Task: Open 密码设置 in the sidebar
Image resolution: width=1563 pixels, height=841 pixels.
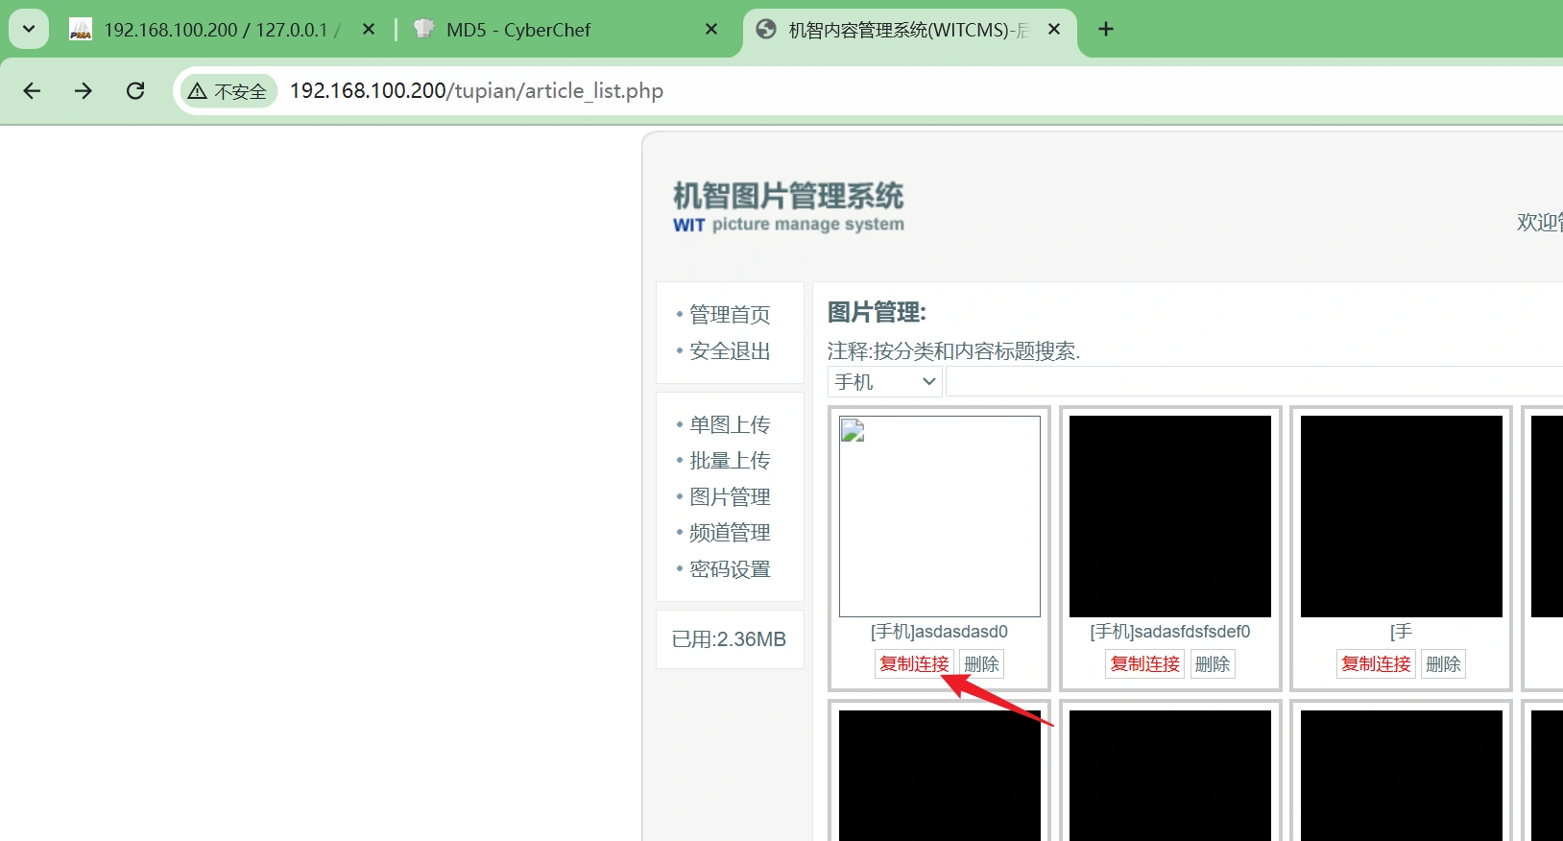Action: pos(730,569)
